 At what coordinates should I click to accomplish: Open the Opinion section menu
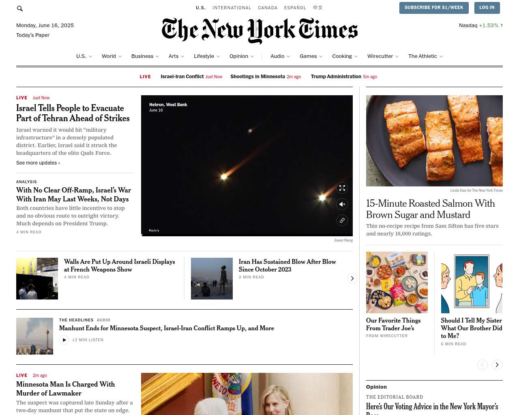point(242,56)
